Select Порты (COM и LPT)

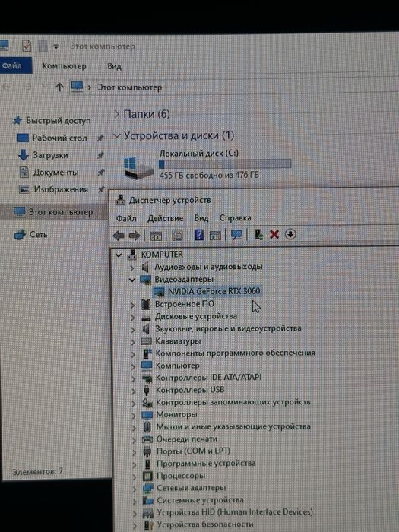pyautogui.click(x=193, y=451)
